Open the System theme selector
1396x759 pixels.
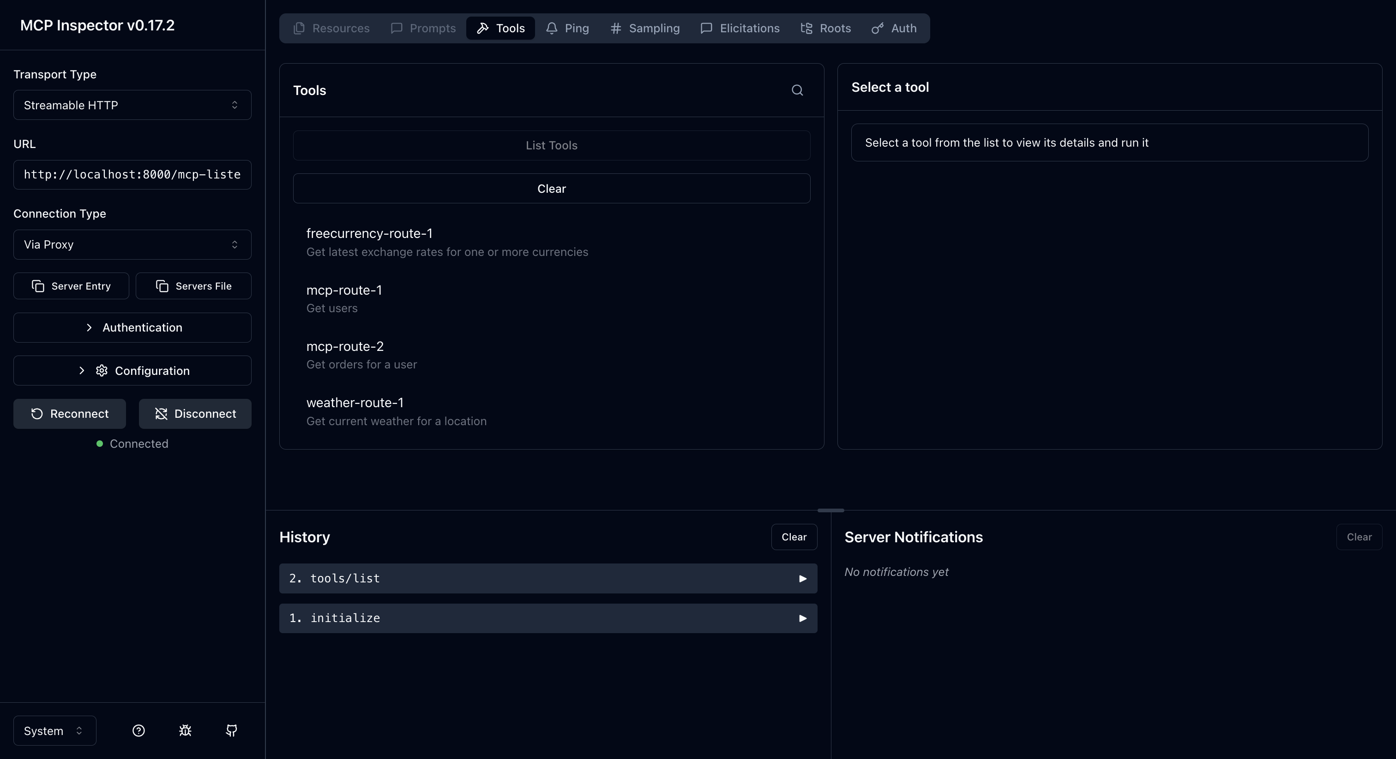(x=54, y=730)
